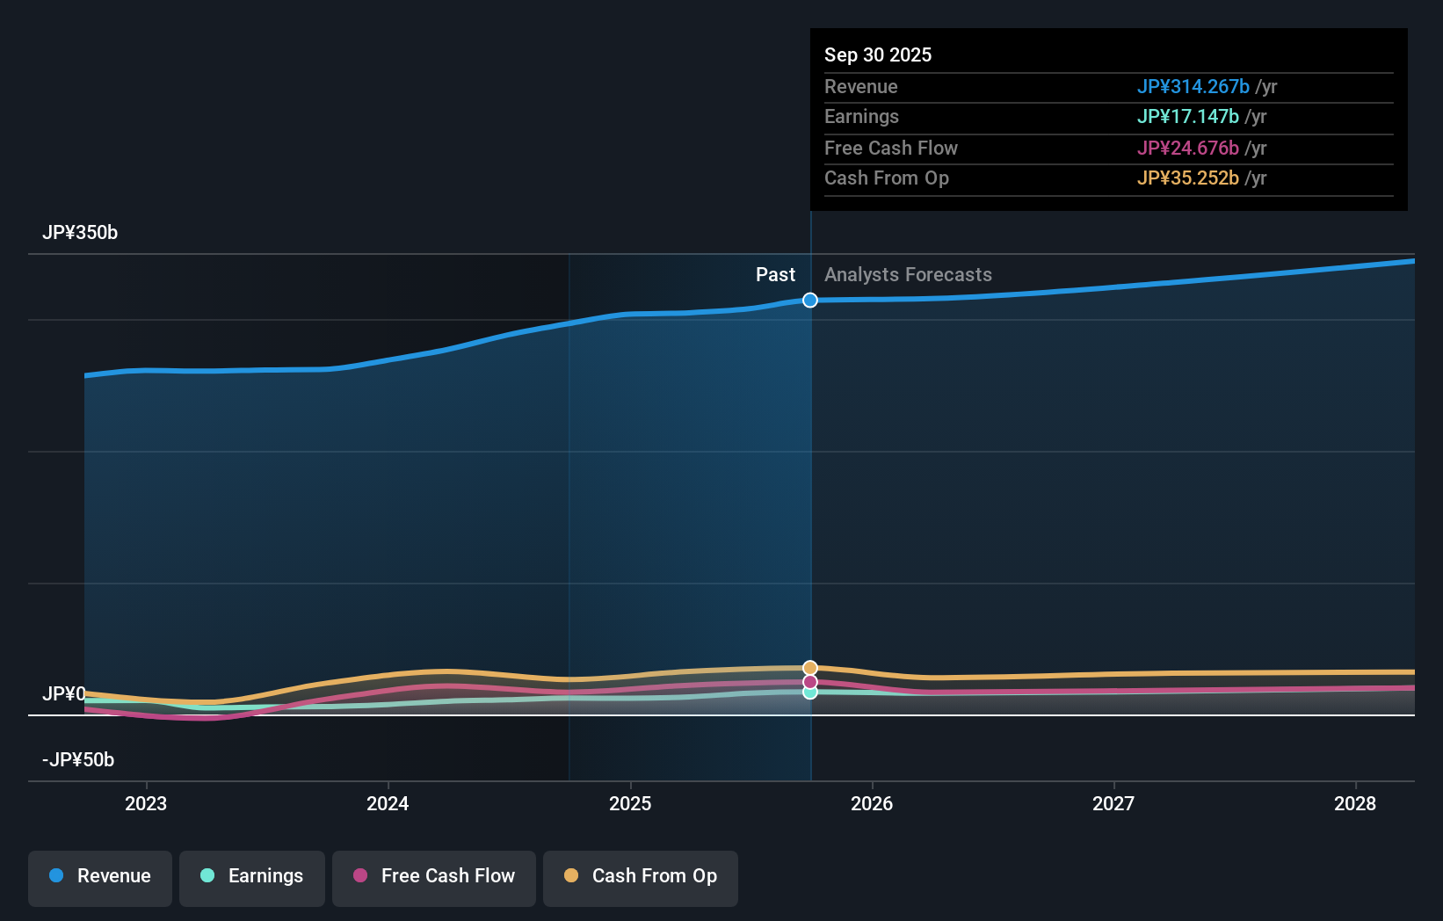
Task: Select the Analysts Forecasts section label
Action: pos(908,274)
